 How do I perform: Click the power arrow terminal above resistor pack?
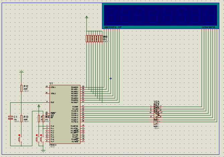(87, 17)
